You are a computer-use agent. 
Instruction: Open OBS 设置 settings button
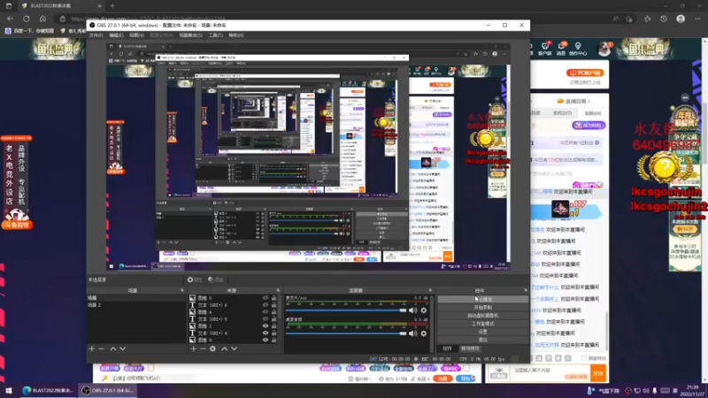482,332
